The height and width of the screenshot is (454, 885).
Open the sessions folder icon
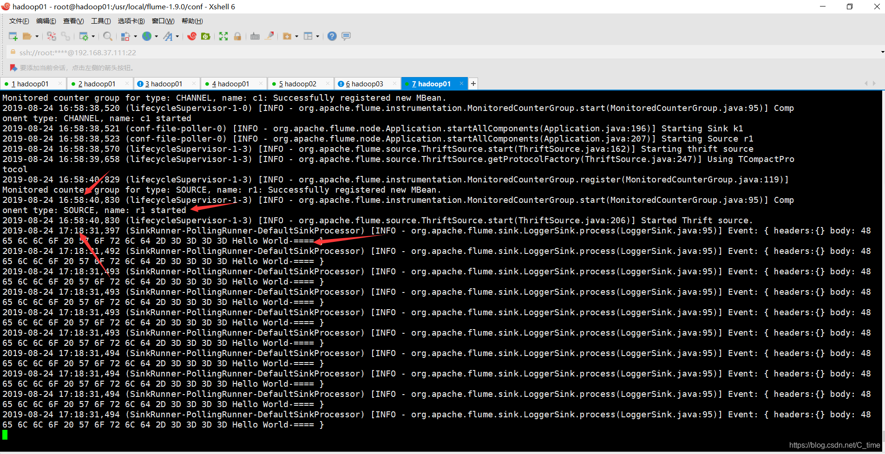27,36
